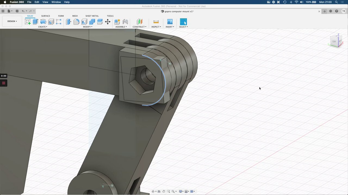Viewport: 348px width, 195px height.
Task: Redo the last undone action
Action: coord(30,11)
